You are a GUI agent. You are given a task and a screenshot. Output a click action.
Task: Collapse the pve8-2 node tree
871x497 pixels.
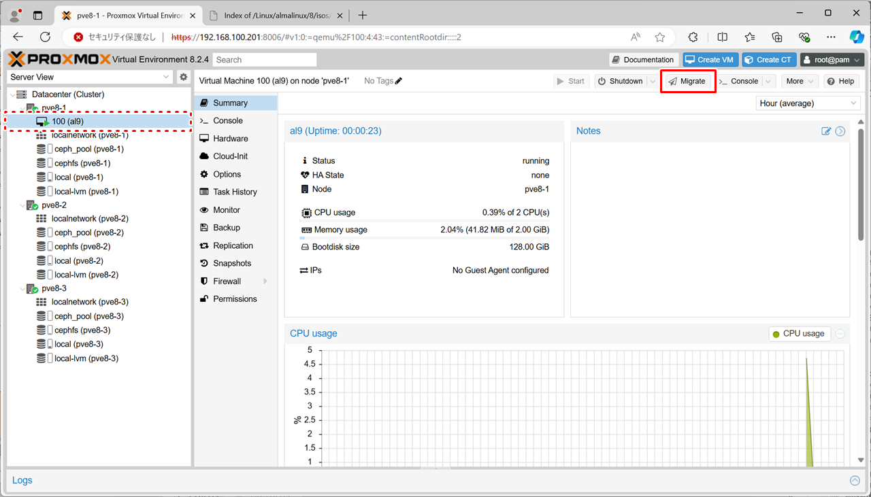pos(21,205)
